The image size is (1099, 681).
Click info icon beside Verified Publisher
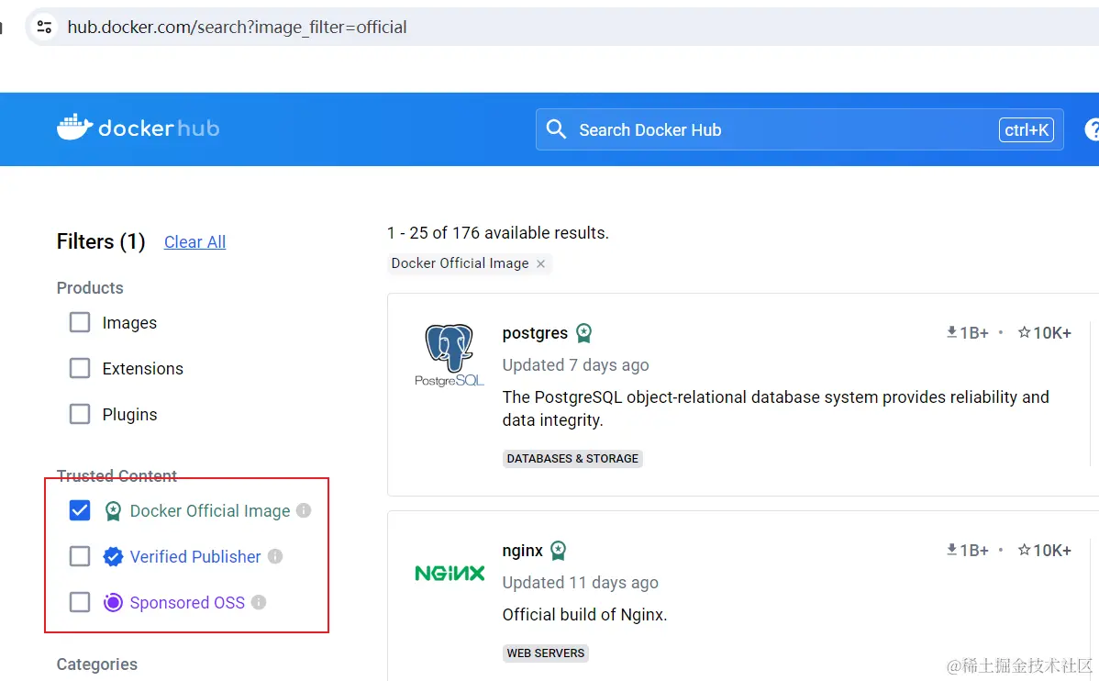pyautogui.click(x=275, y=556)
